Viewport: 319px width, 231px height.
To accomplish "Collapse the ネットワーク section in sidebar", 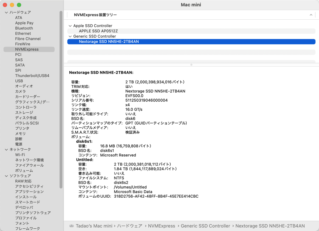I will click(6, 150).
